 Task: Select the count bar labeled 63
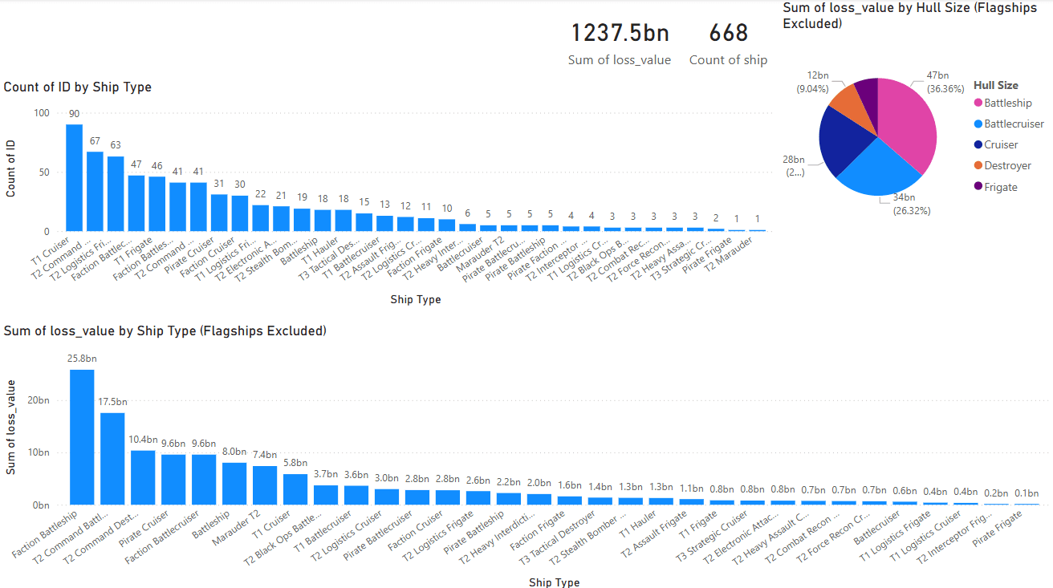(116, 193)
